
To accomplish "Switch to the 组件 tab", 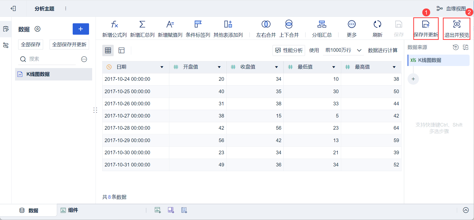I will pos(69,210).
